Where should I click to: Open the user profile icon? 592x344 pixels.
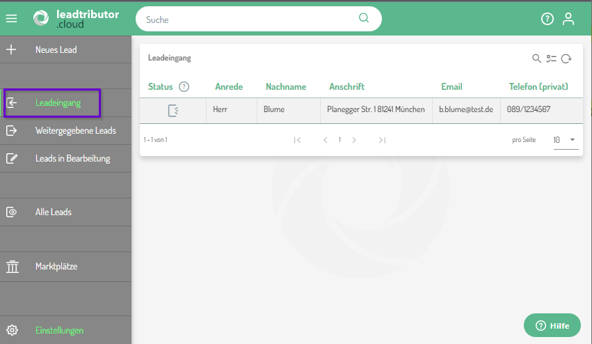[x=568, y=19]
